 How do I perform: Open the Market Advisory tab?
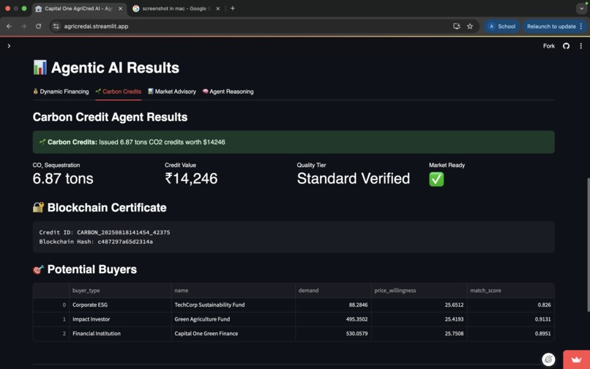click(172, 92)
